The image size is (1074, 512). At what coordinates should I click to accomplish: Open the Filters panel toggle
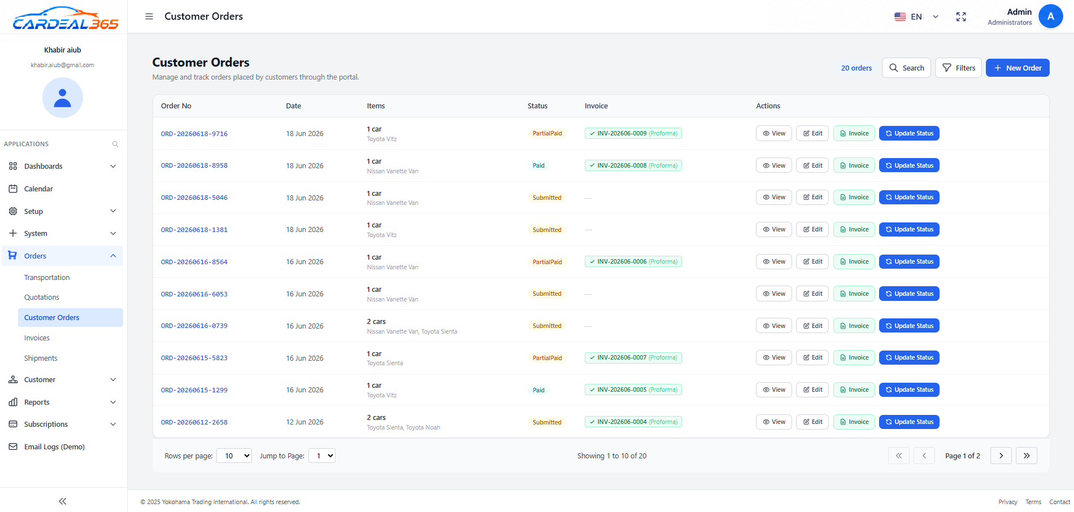click(958, 68)
